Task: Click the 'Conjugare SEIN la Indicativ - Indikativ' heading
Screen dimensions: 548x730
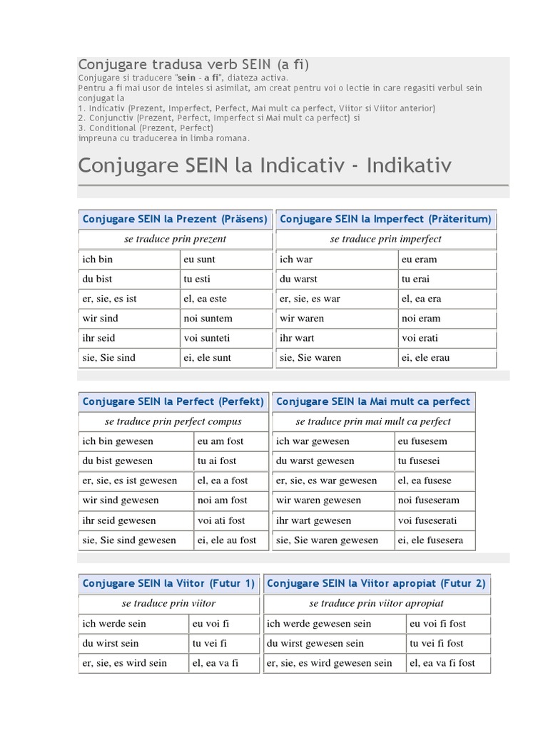Action: [265, 165]
